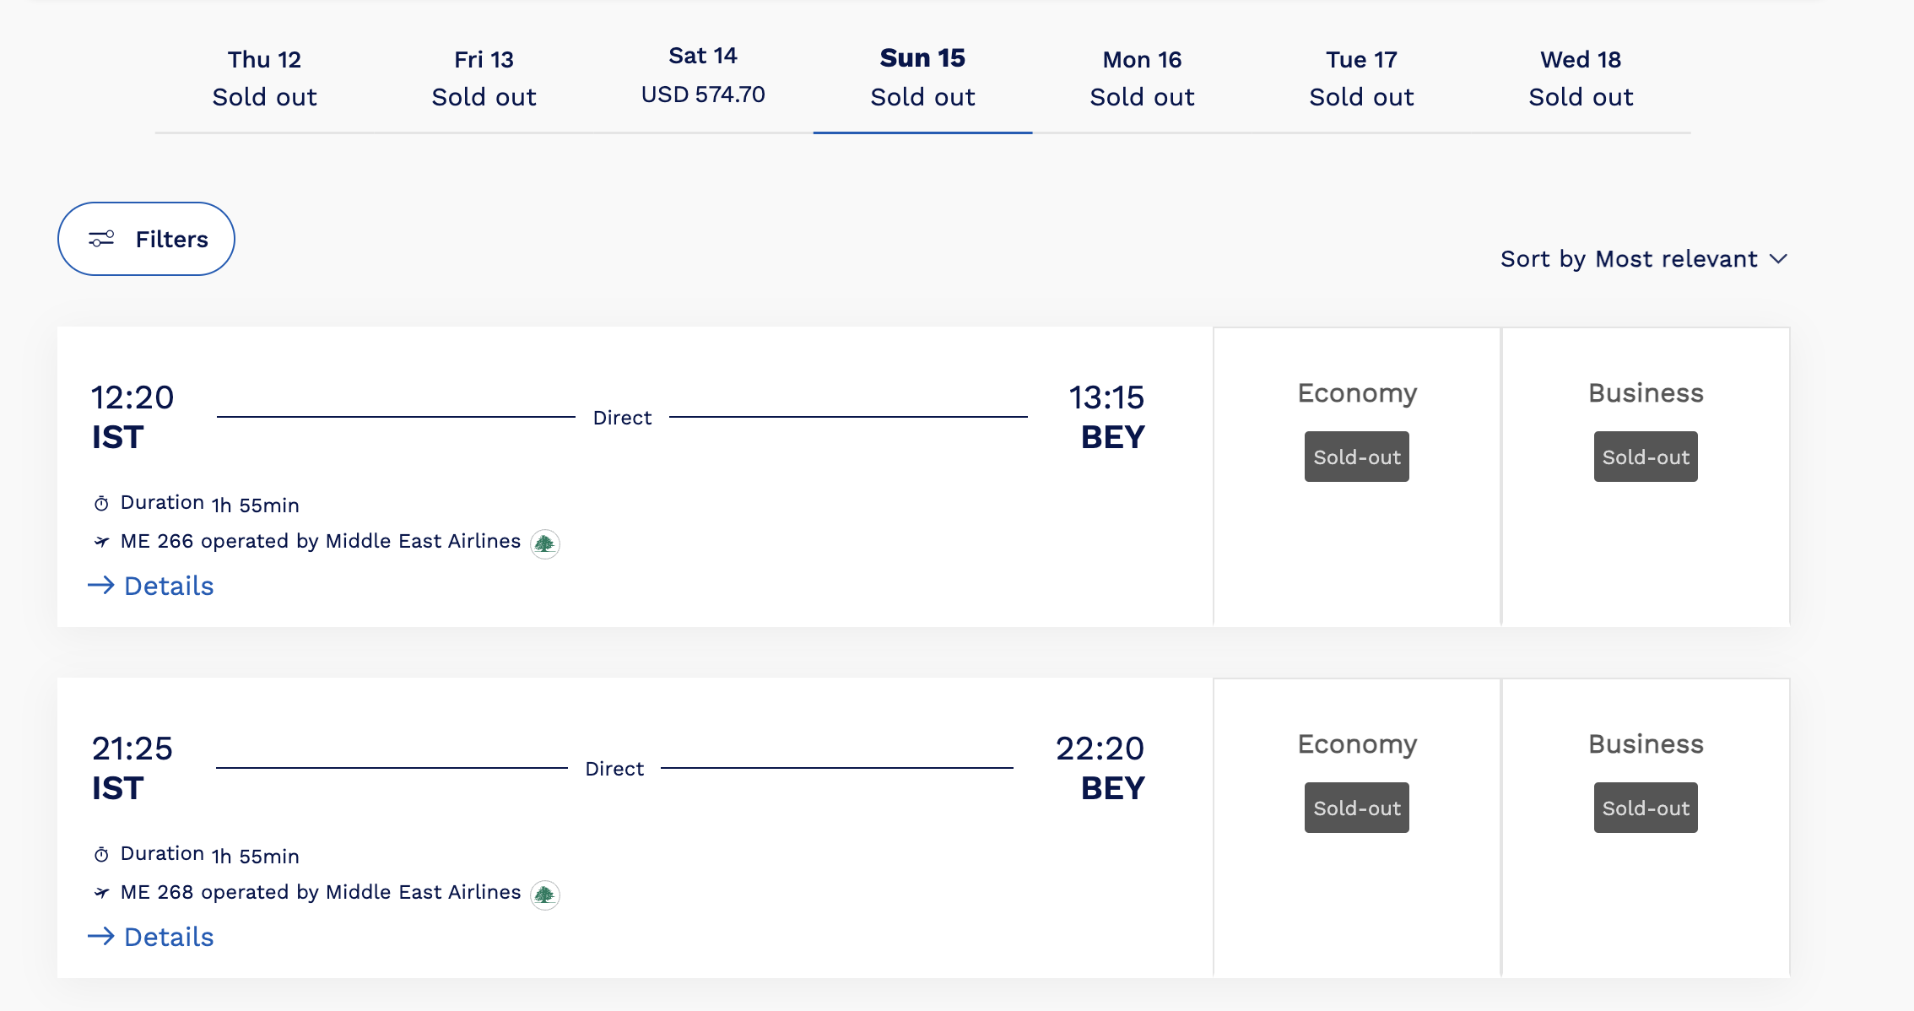This screenshot has height=1011, width=1914.
Task: Click the Filters slider icon
Action: 101,240
